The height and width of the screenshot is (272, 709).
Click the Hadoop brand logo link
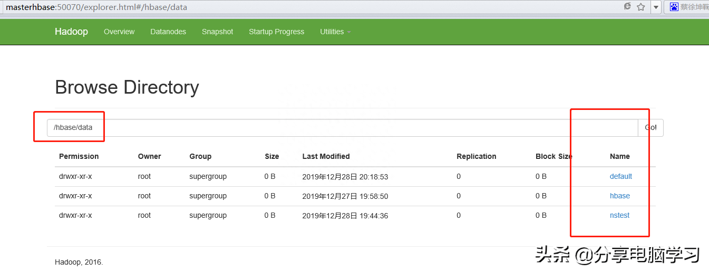(x=71, y=32)
